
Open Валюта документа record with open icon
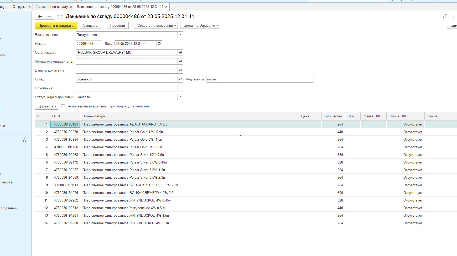click(x=180, y=70)
